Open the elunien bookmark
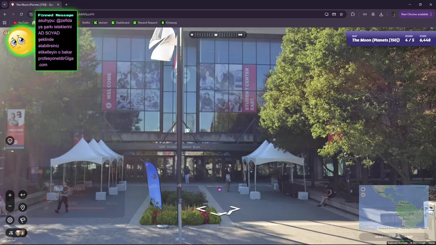This screenshot has width=436, height=245. [x=101, y=23]
